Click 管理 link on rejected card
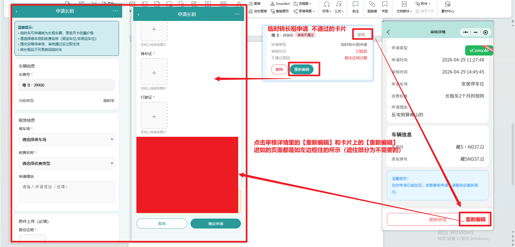Viewport: 515px width, 247px height. point(362,35)
